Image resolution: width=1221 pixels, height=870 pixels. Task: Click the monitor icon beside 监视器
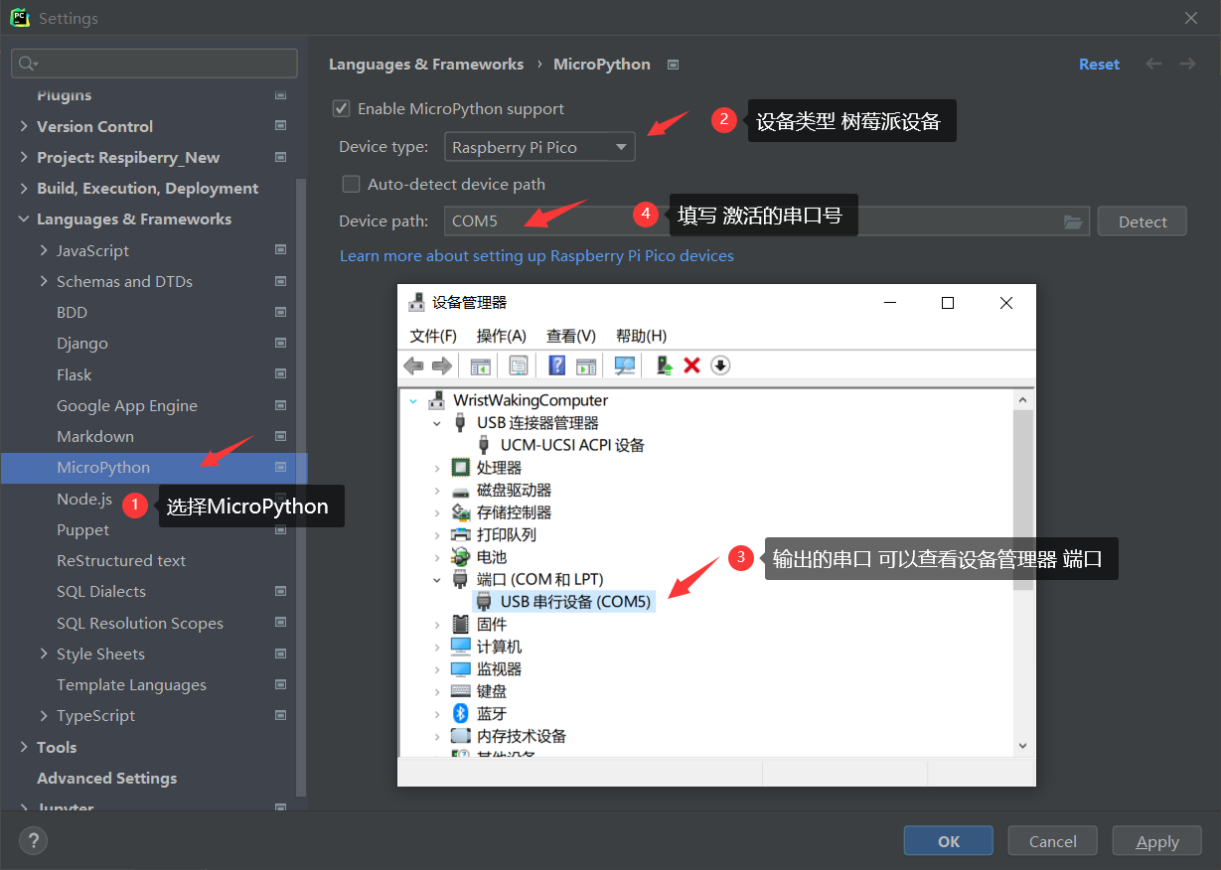[460, 668]
